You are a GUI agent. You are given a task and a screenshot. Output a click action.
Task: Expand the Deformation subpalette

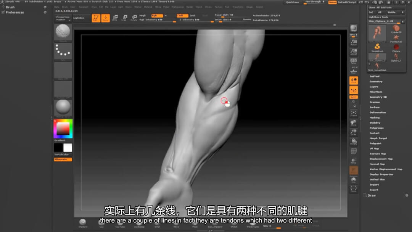click(x=378, y=113)
